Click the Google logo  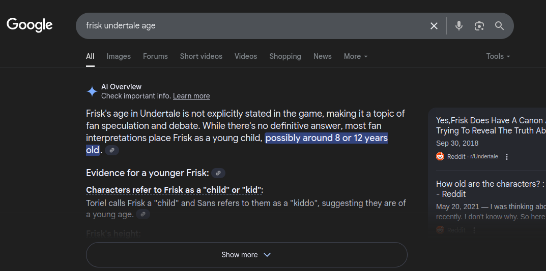(x=30, y=25)
